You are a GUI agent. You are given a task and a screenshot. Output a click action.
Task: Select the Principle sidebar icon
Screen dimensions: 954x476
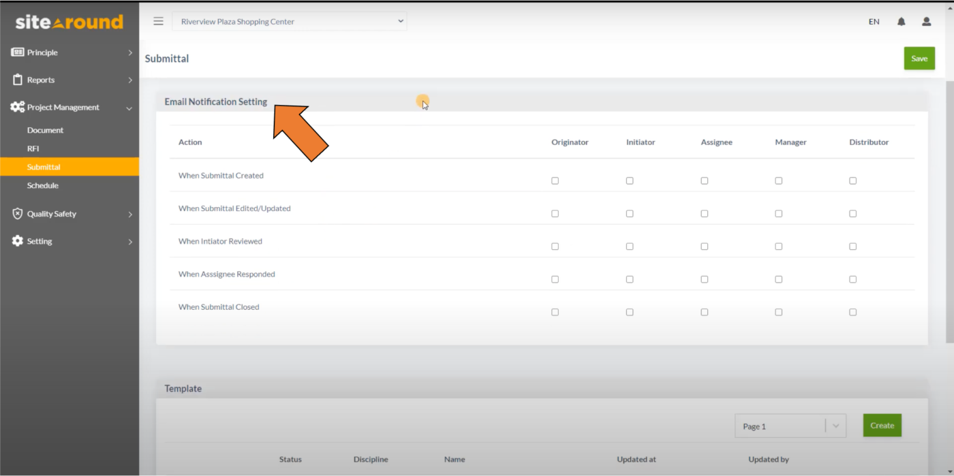[16, 52]
